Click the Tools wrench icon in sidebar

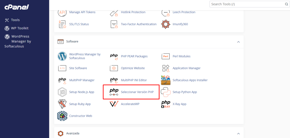tap(7, 20)
